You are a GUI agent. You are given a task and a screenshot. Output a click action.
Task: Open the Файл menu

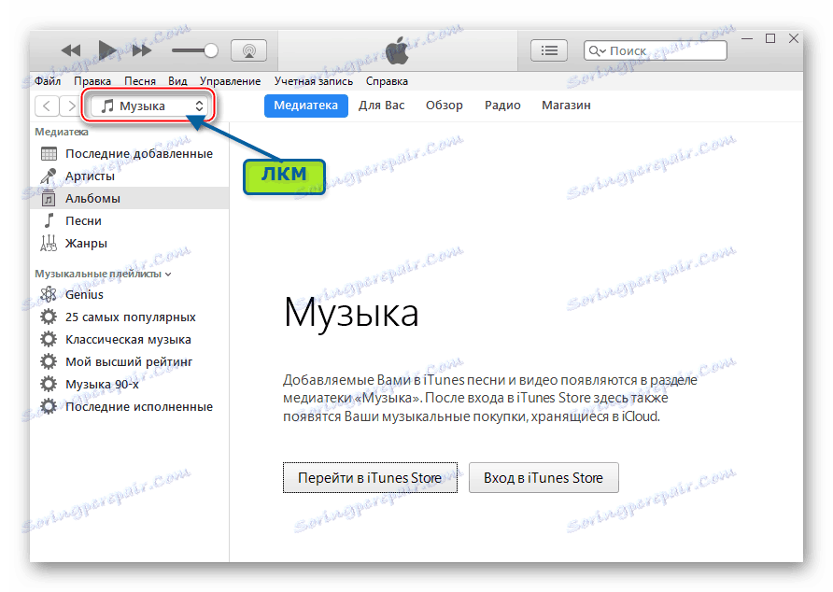point(48,81)
